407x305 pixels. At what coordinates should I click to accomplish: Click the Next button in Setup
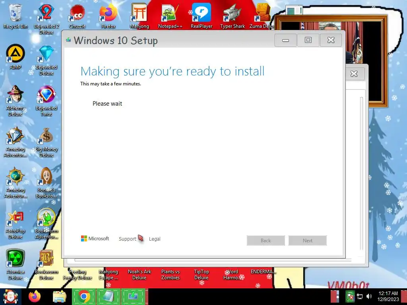(308, 240)
